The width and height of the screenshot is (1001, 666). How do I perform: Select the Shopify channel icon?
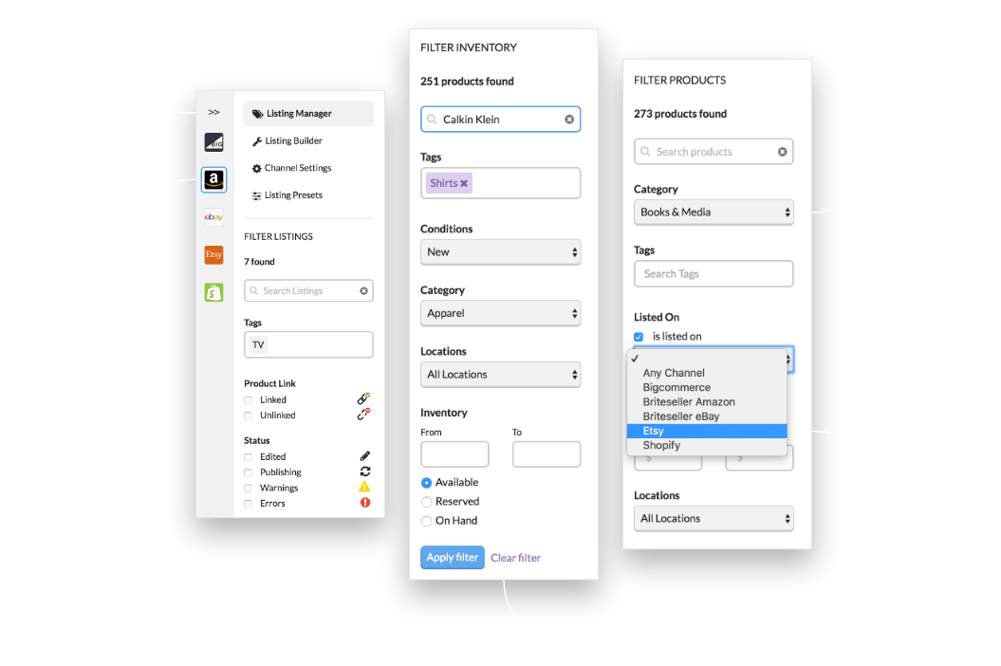(213, 292)
